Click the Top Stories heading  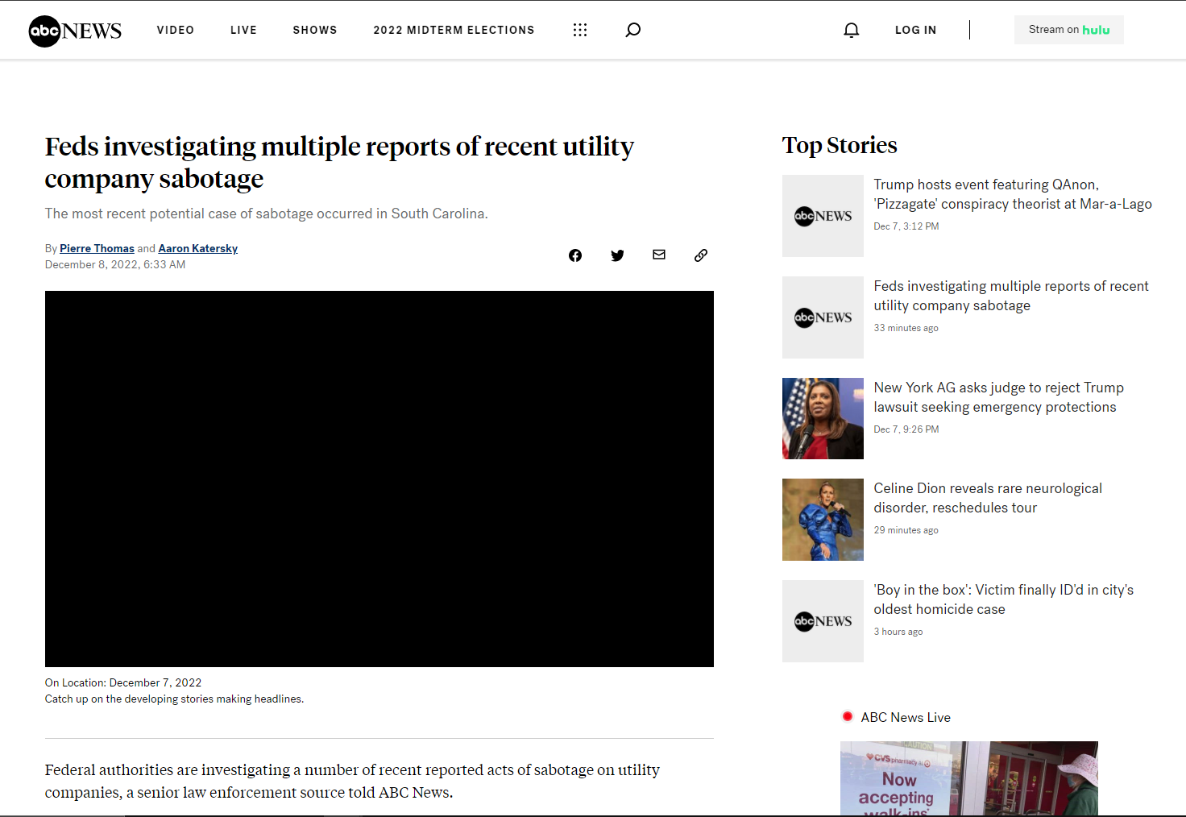coord(840,145)
